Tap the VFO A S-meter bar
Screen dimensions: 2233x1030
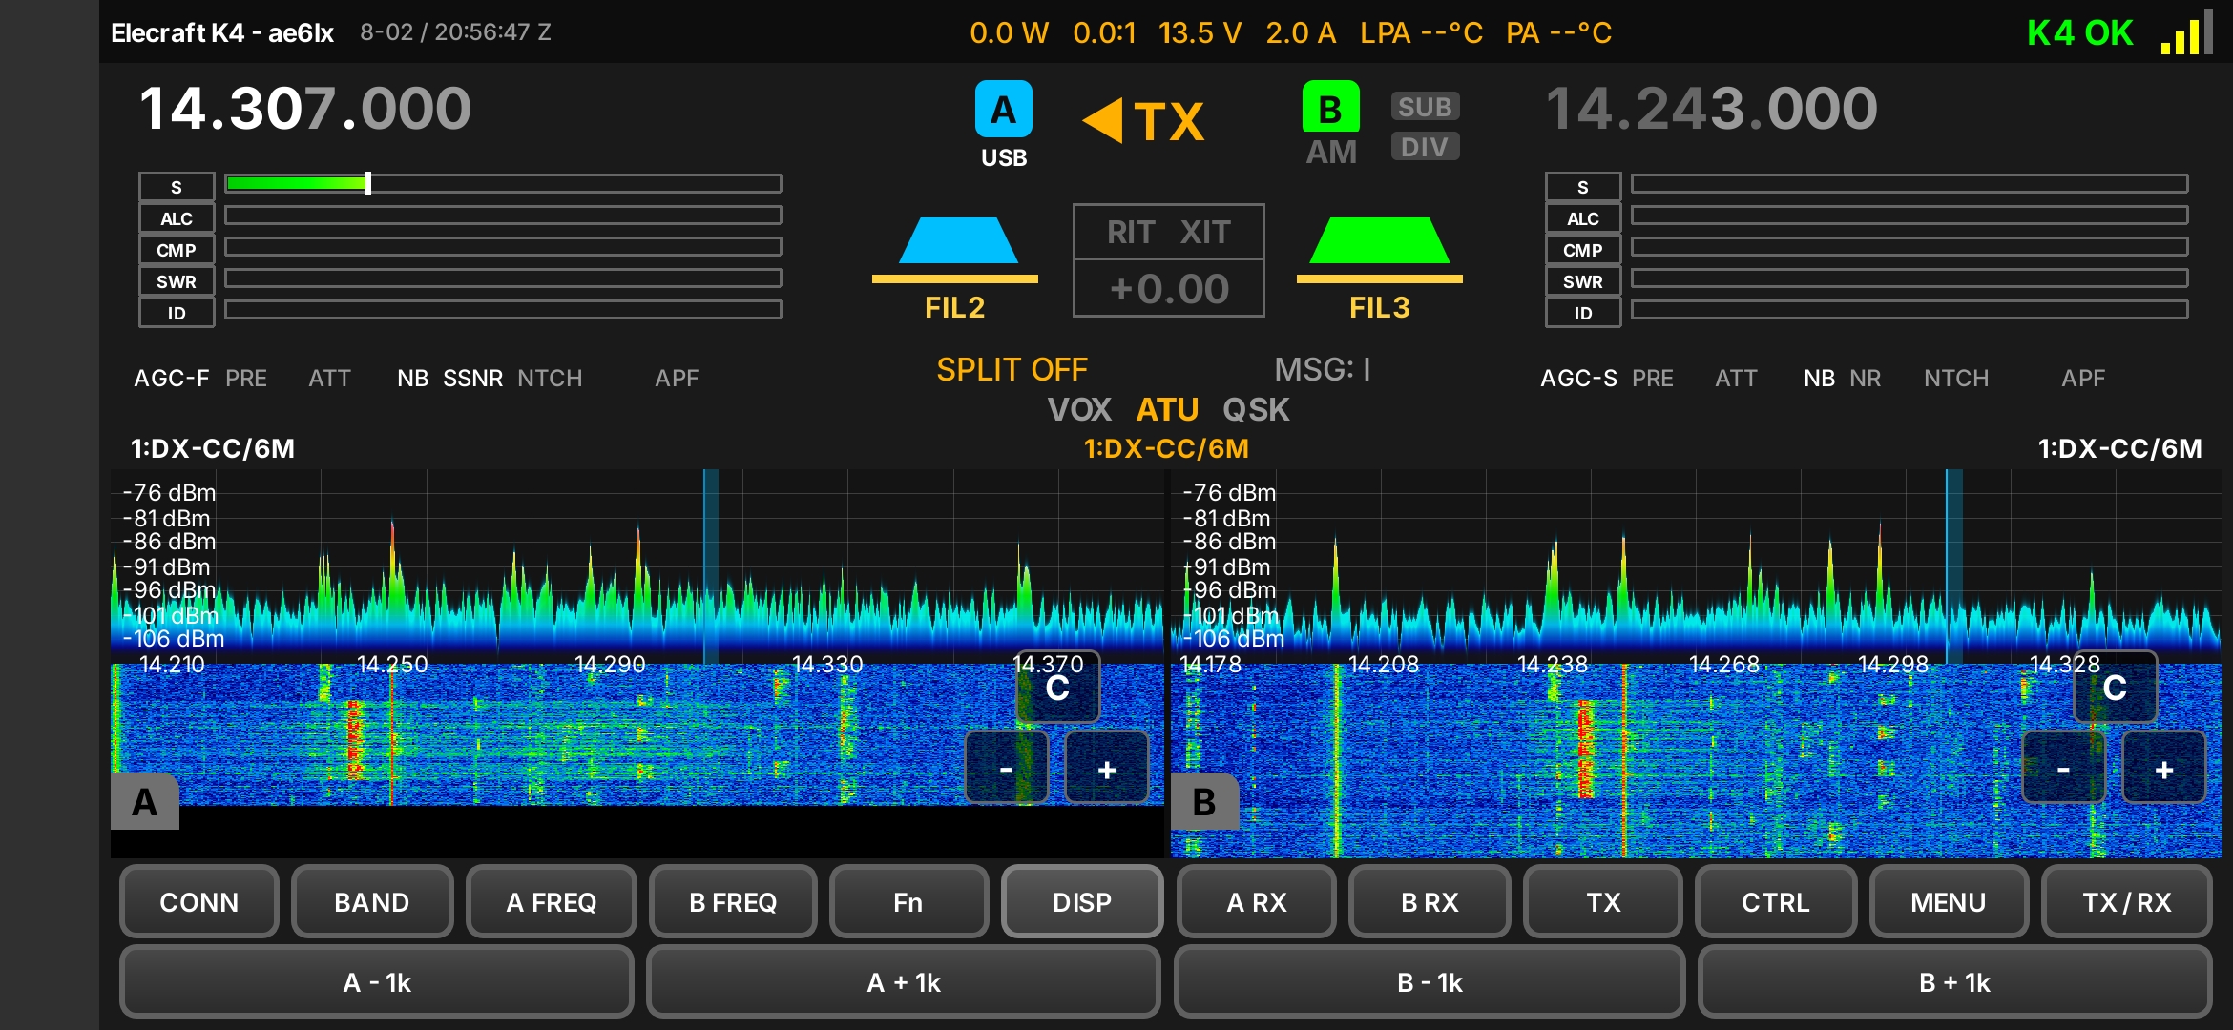click(x=503, y=183)
